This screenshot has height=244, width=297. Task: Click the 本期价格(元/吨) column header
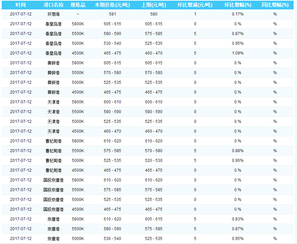tap(112, 5)
